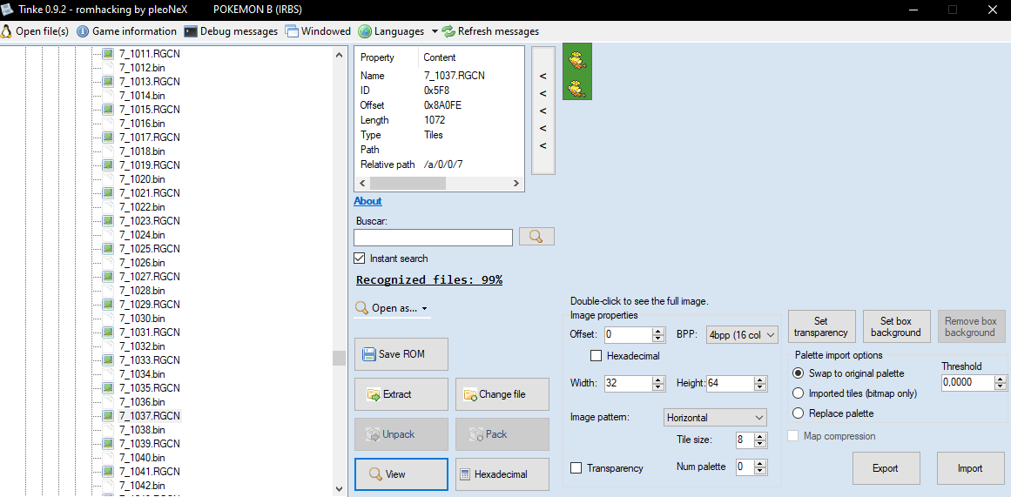
Task: Open the Open as... dropdown
Action: [x=393, y=308]
